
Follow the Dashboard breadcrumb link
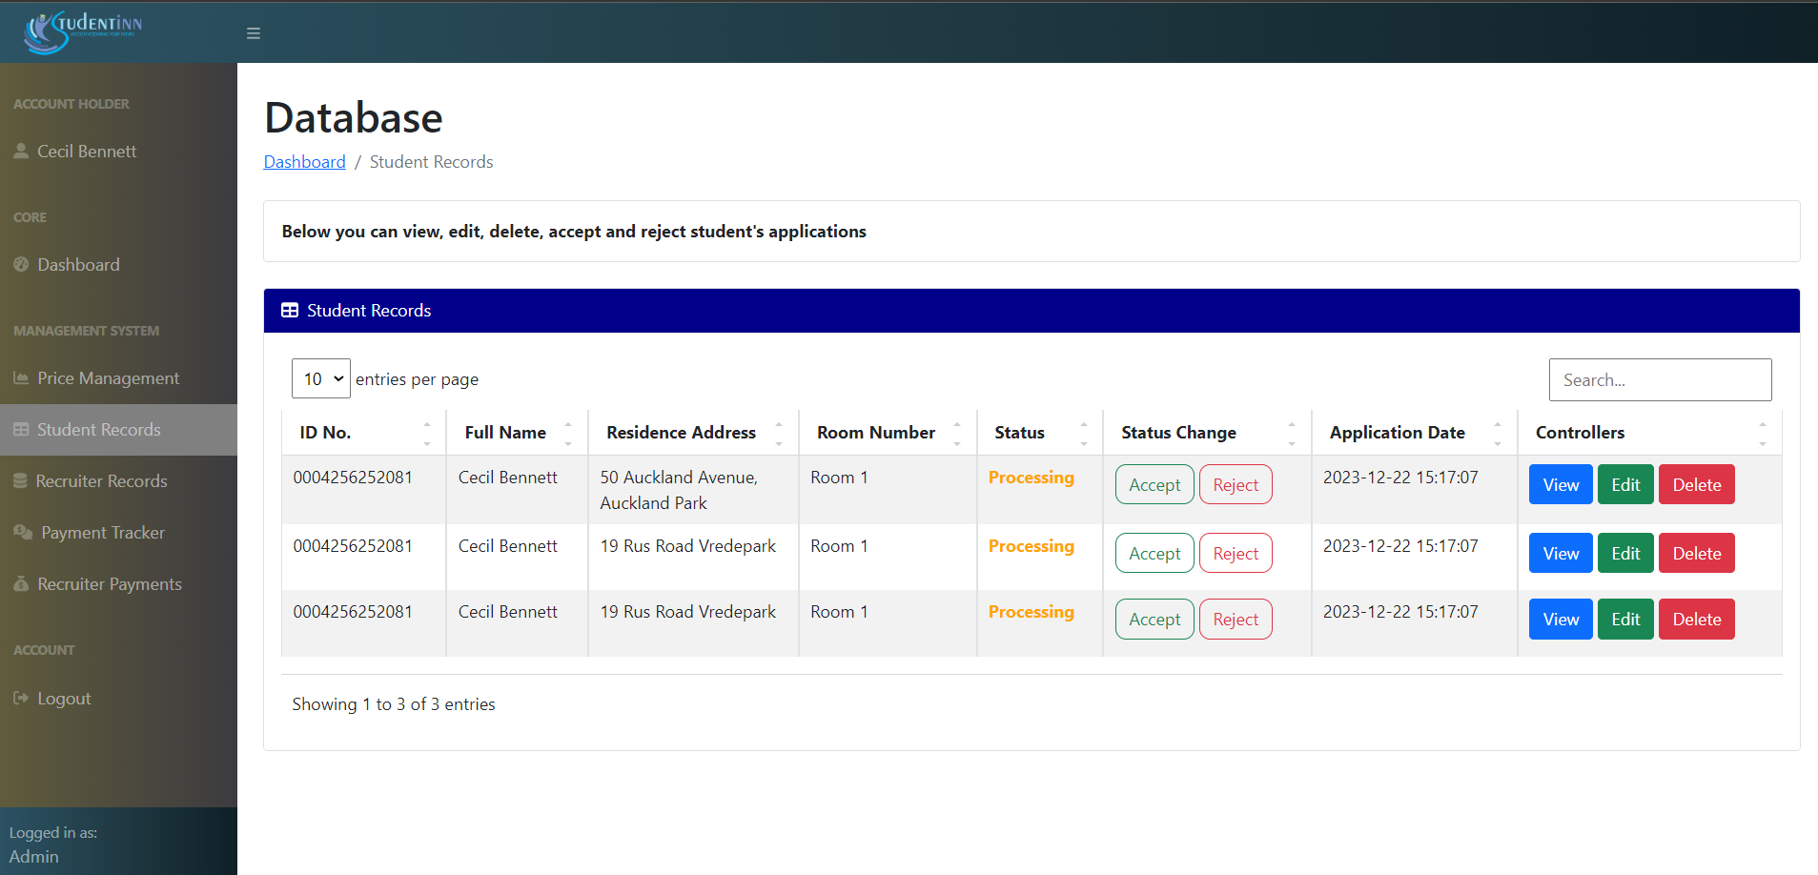[304, 162]
